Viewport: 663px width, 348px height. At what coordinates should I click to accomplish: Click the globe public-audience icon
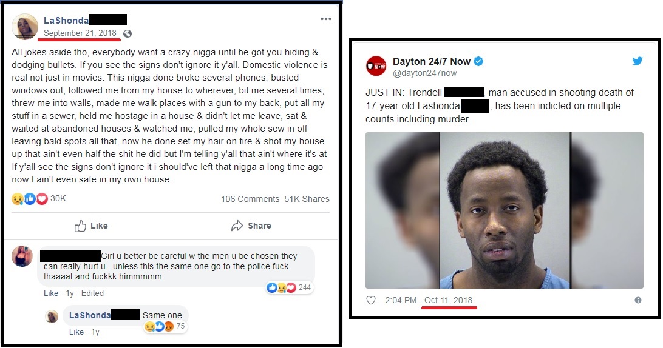(x=127, y=34)
